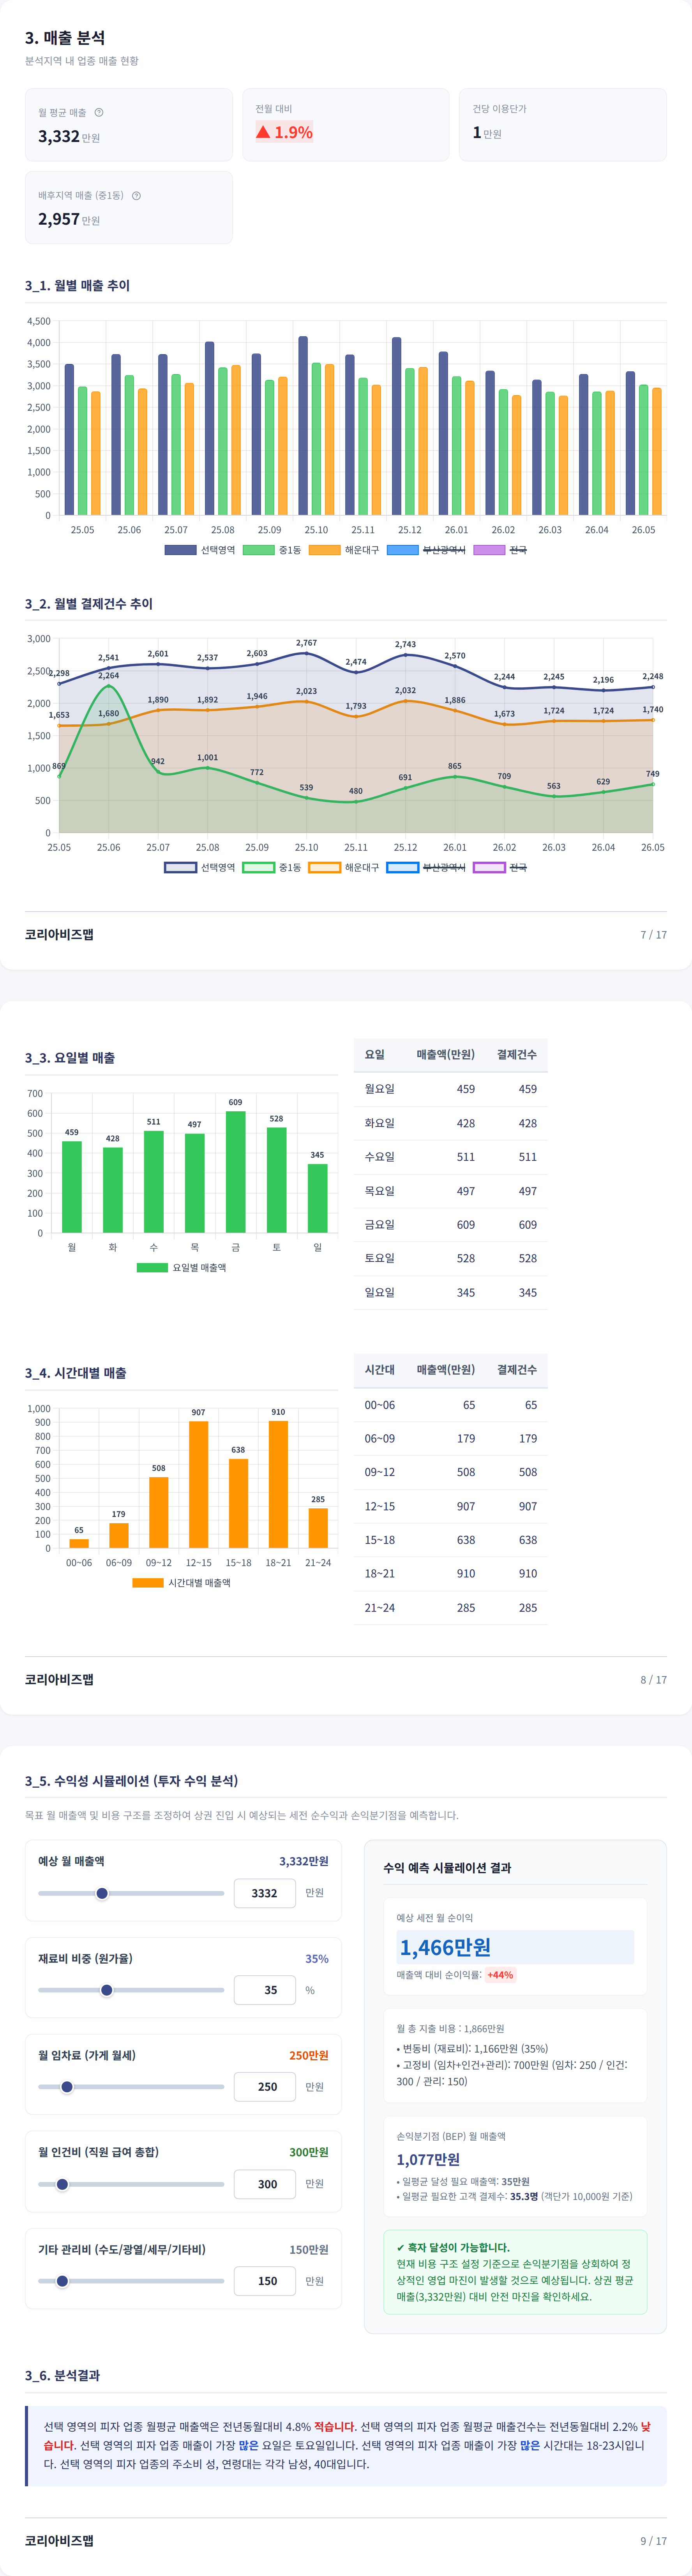The width and height of the screenshot is (692, 2576).
Task: Click the 재료비 비중 (원가율) slider handle
Action: (x=107, y=1990)
